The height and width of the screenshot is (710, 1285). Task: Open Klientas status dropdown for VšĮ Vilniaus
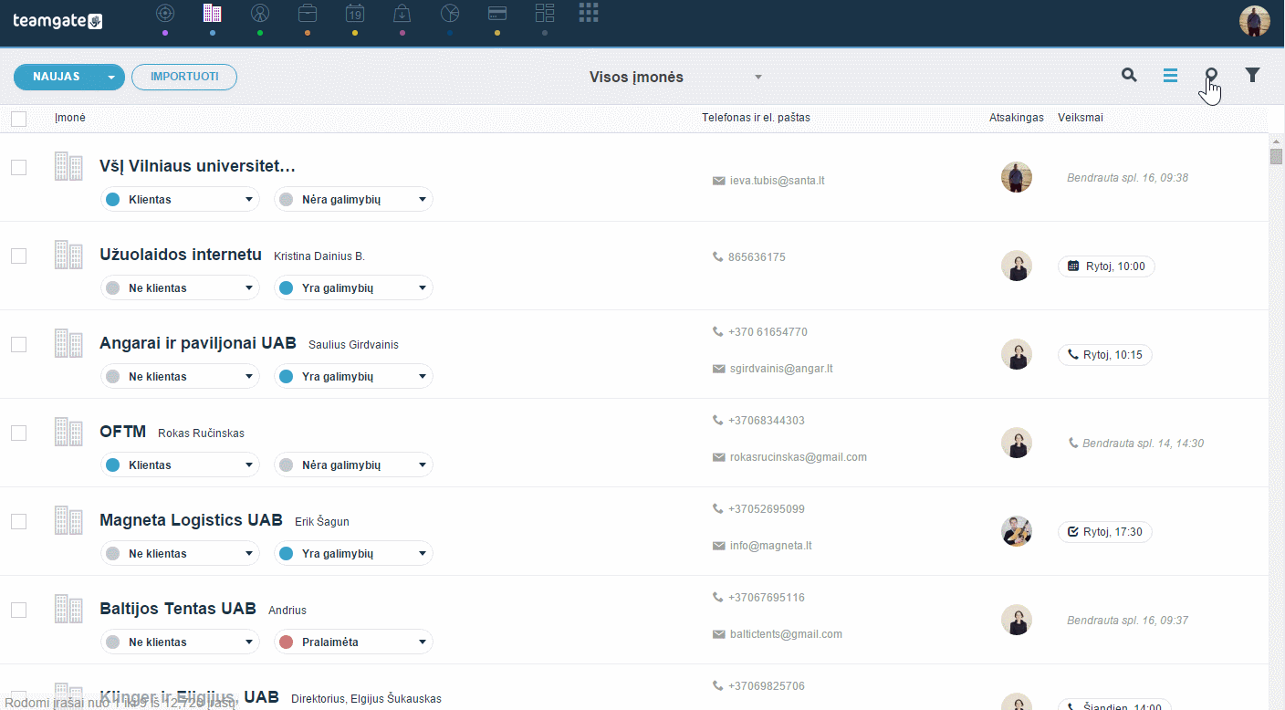(180, 199)
